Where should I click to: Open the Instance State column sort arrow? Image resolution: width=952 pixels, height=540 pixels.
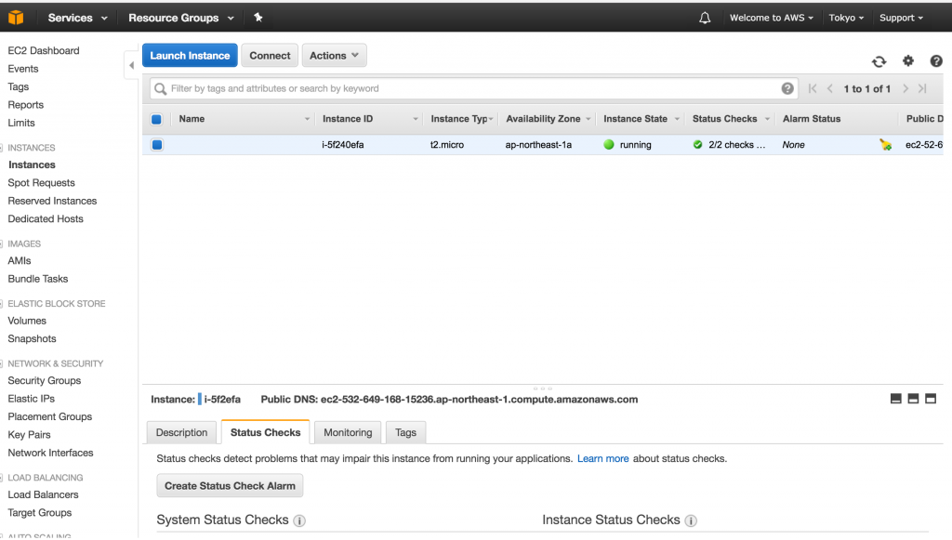(x=677, y=119)
